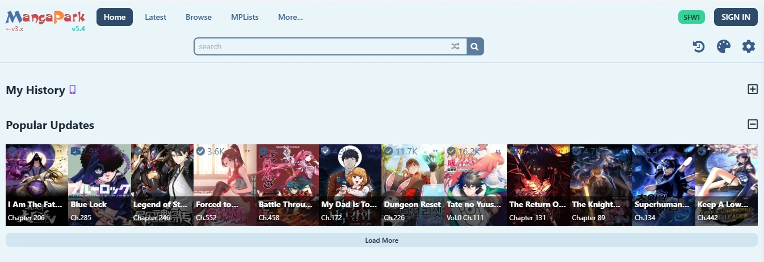Click the MangaPark logo
This screenshot has width=764, height=262.
(x=45, y=18)
